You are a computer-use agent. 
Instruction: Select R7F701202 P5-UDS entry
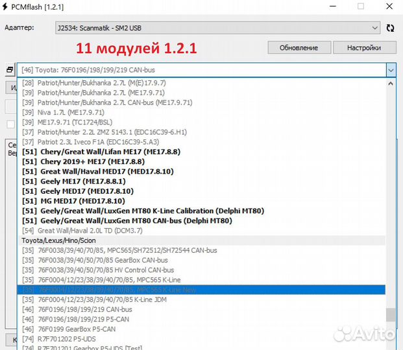[x=201, y=339]
